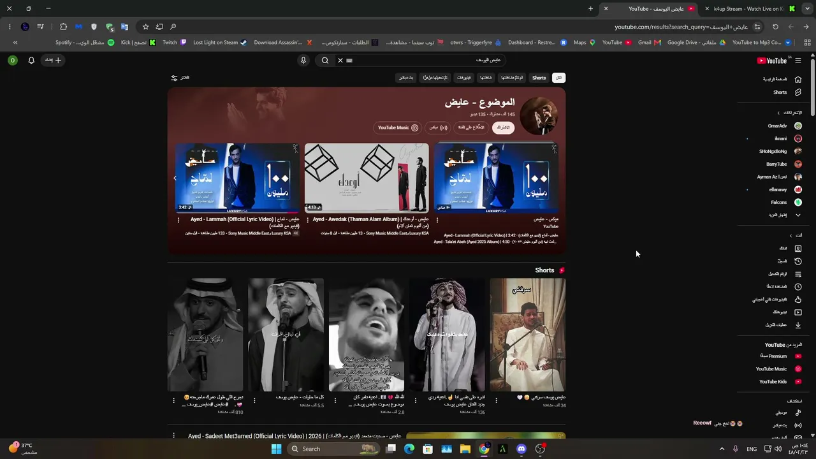Viewport: 816px width, 459px height.
Task: Open browser tab search dropdown
Action: click(806, 9)
